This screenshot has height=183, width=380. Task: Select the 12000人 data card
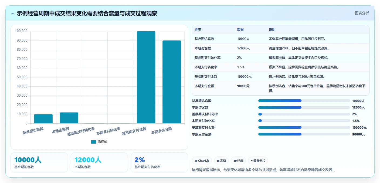coord(99,162)
